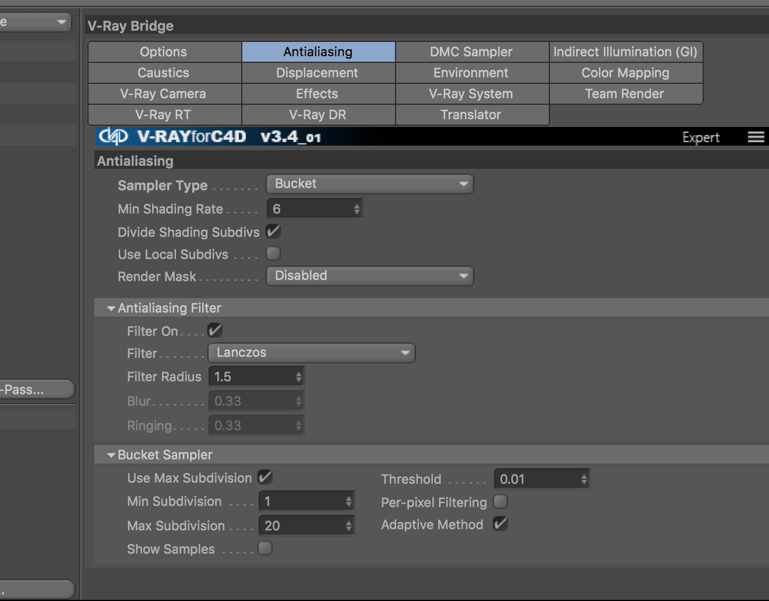Click the Threshold stepper arrows
769x601 pixels.
click(x=584, y=479)
